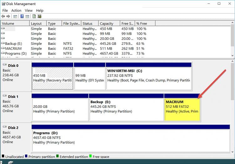Sort by the % Free column header
Screen dimensions: 235x164
(x=145, y=24)
